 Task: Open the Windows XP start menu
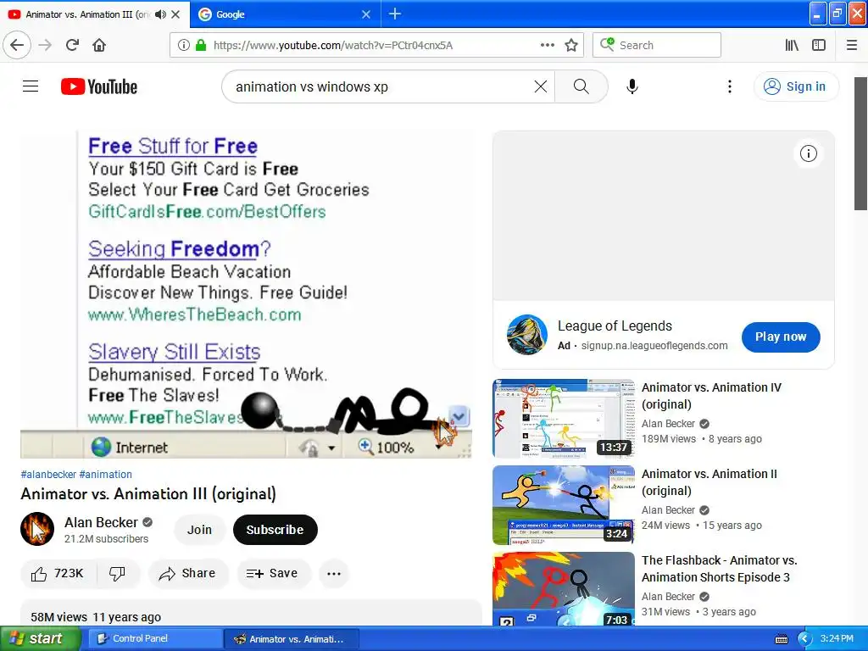tap(41, 639)
